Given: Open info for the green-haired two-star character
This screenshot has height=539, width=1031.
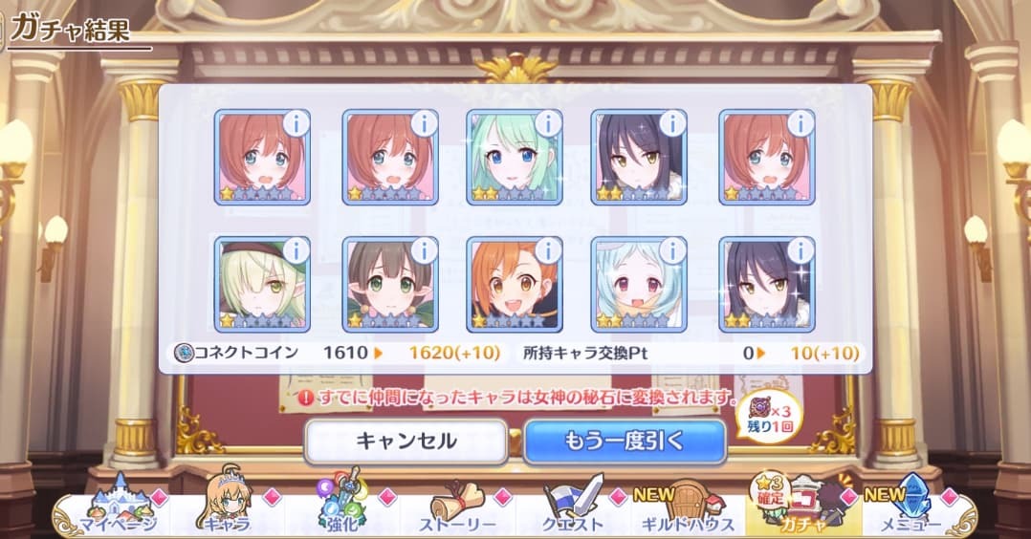Looking at the screenshot, I should pyautogui.click(x=548, y=123).
